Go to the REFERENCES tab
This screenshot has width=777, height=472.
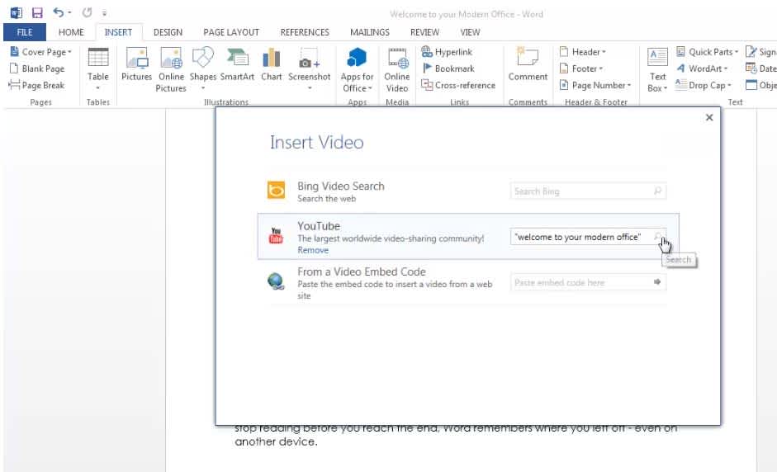tap(304, 32)
